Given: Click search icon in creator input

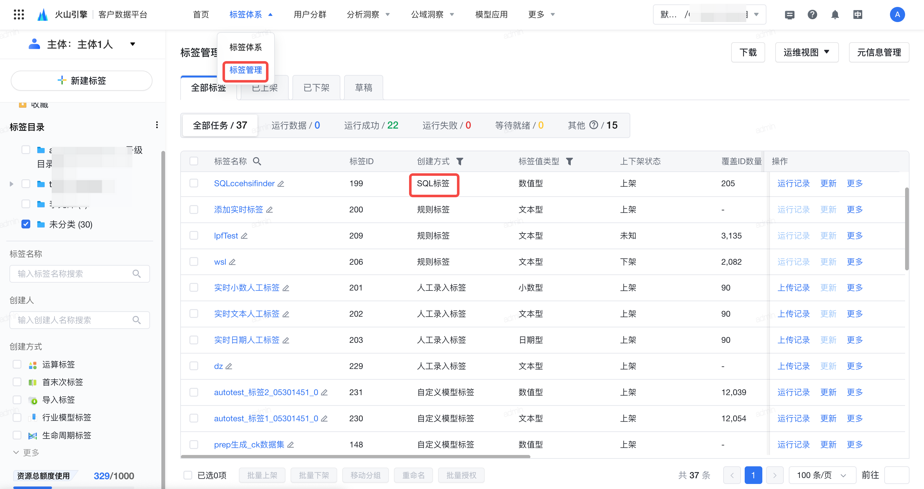Looking at the screenshot, I should (x=137, y=320).
